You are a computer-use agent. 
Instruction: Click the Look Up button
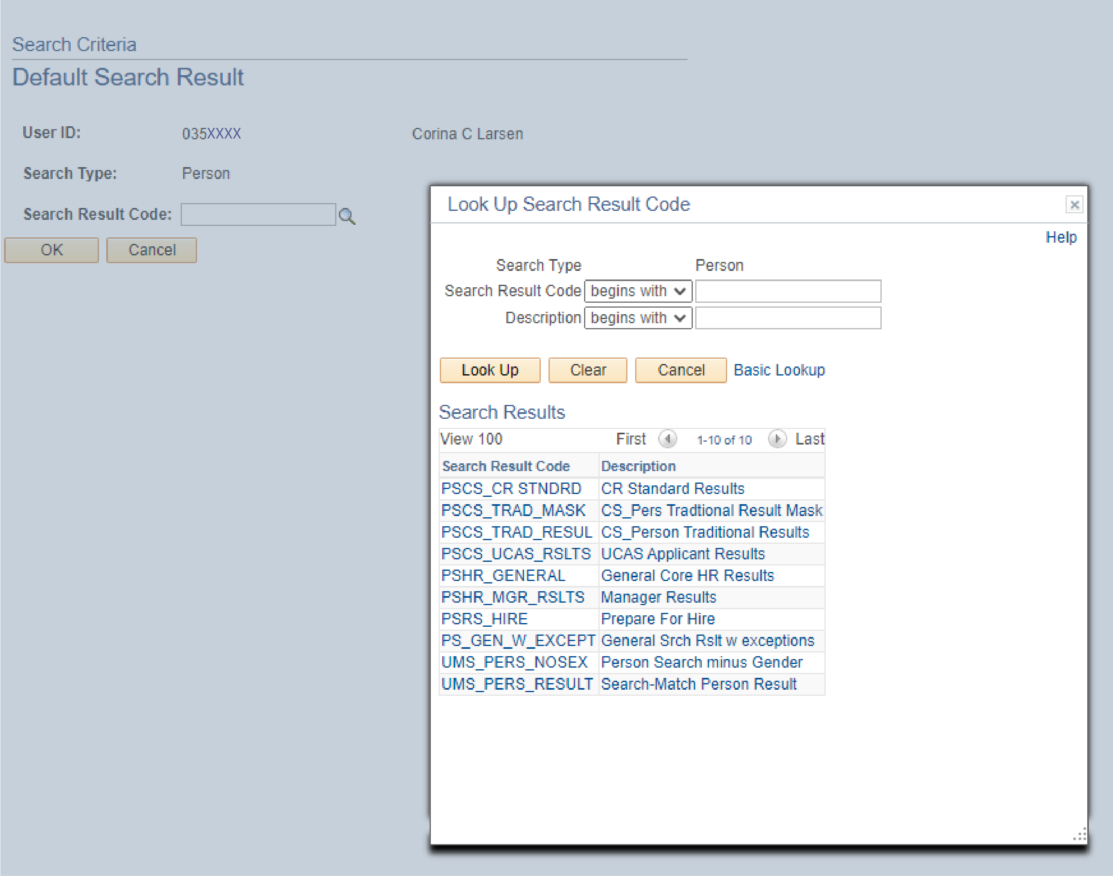[x=490, y=370]
